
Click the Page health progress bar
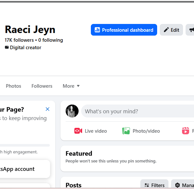[25, 145]
